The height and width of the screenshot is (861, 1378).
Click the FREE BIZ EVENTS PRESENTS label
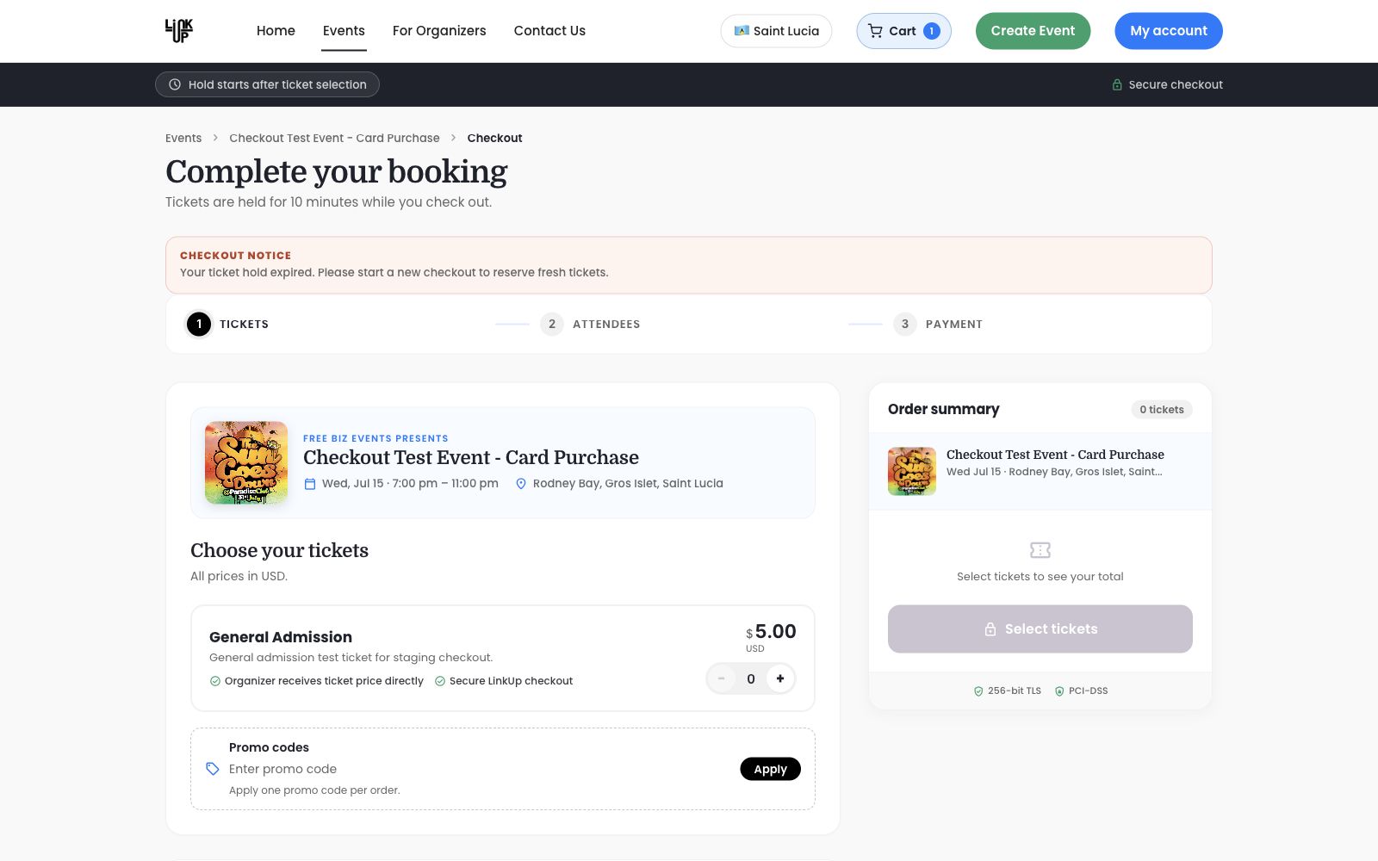coord(376,438)
